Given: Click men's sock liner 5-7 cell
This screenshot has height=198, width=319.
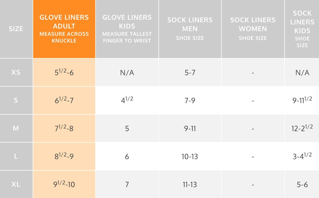Looking at the screenshot, I should [x=190, y=72].
